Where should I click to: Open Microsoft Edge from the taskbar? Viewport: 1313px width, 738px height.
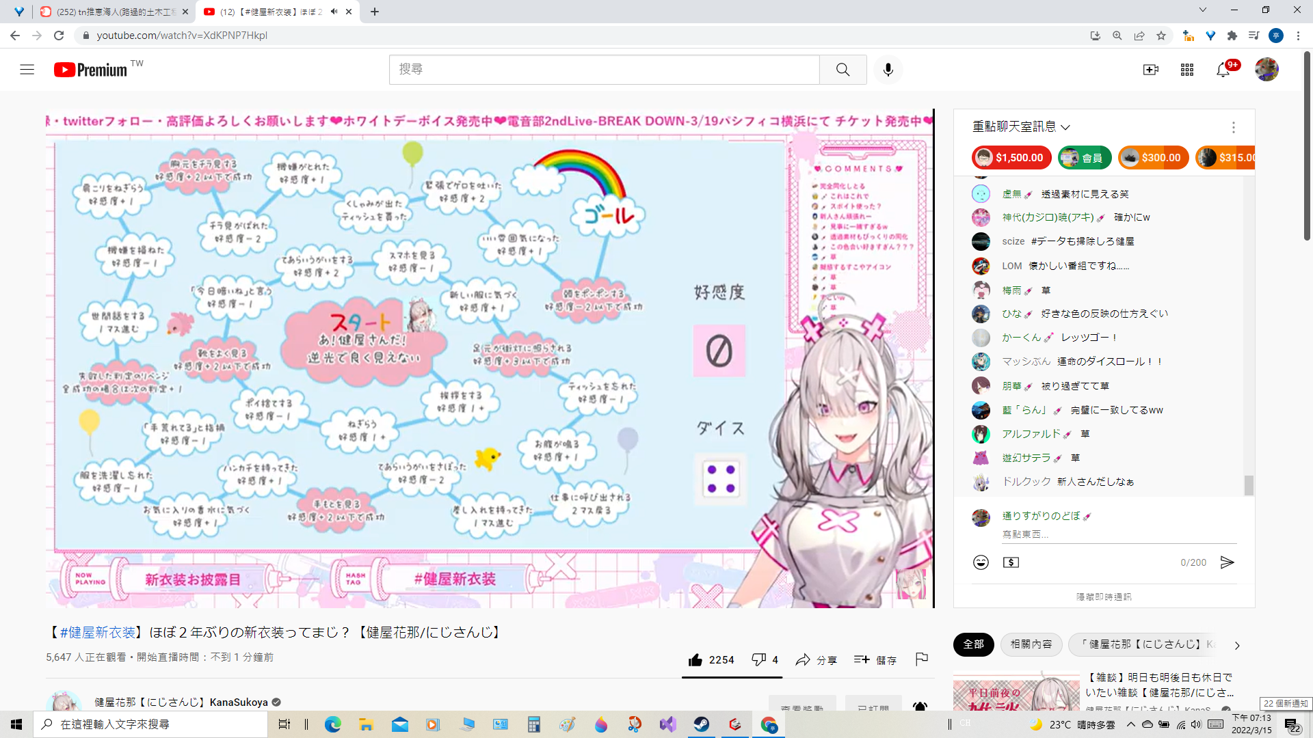click(x=333, y=724)
